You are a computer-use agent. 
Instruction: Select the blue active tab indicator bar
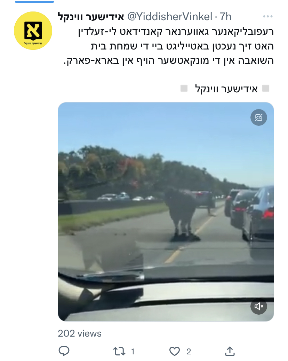point(34,2)
